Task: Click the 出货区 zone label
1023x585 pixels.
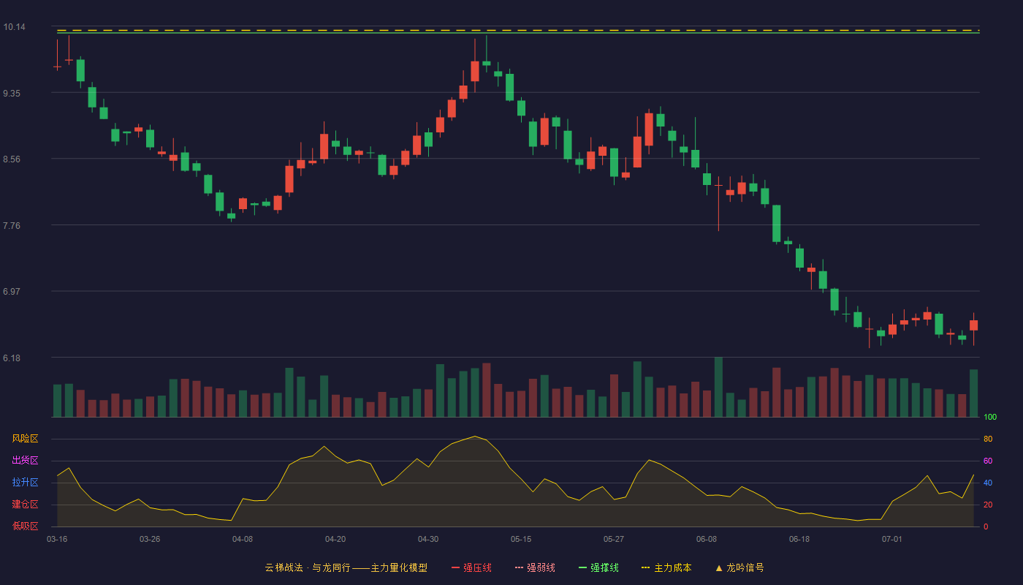Action: 25,461
